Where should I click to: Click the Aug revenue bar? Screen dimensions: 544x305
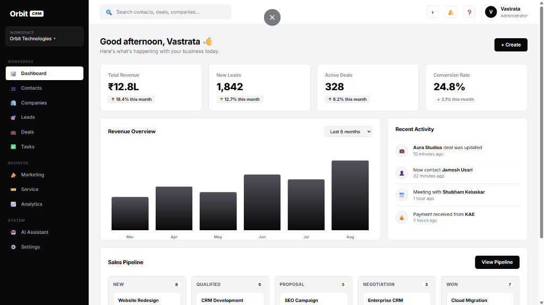[x=350, y=195]
